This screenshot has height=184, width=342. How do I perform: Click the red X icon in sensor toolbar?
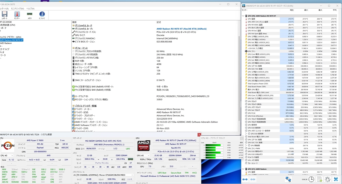(336, 179)
